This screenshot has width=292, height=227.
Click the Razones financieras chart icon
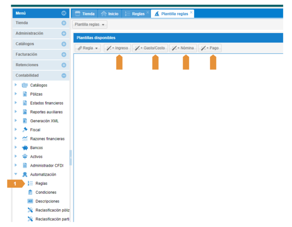(x=25, y=139)
